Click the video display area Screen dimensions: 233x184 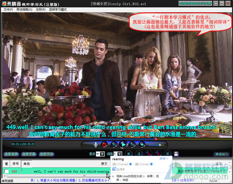point(117,75)
